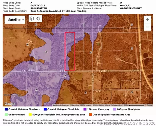Click the Google logo on the map
Screen dimensions: 156x126
pos(10,104)
